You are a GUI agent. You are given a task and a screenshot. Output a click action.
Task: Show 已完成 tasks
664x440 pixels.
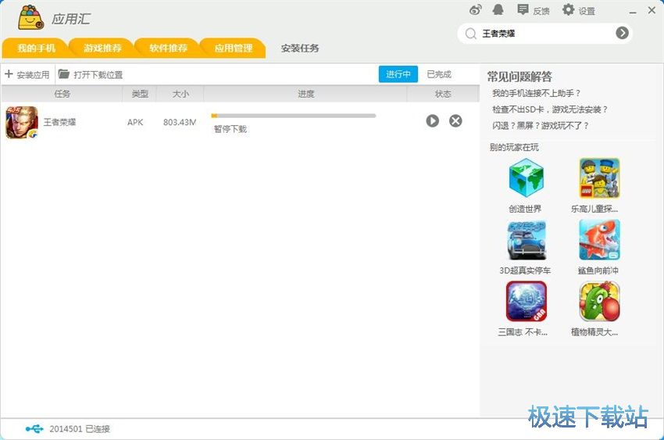(439, 74)
